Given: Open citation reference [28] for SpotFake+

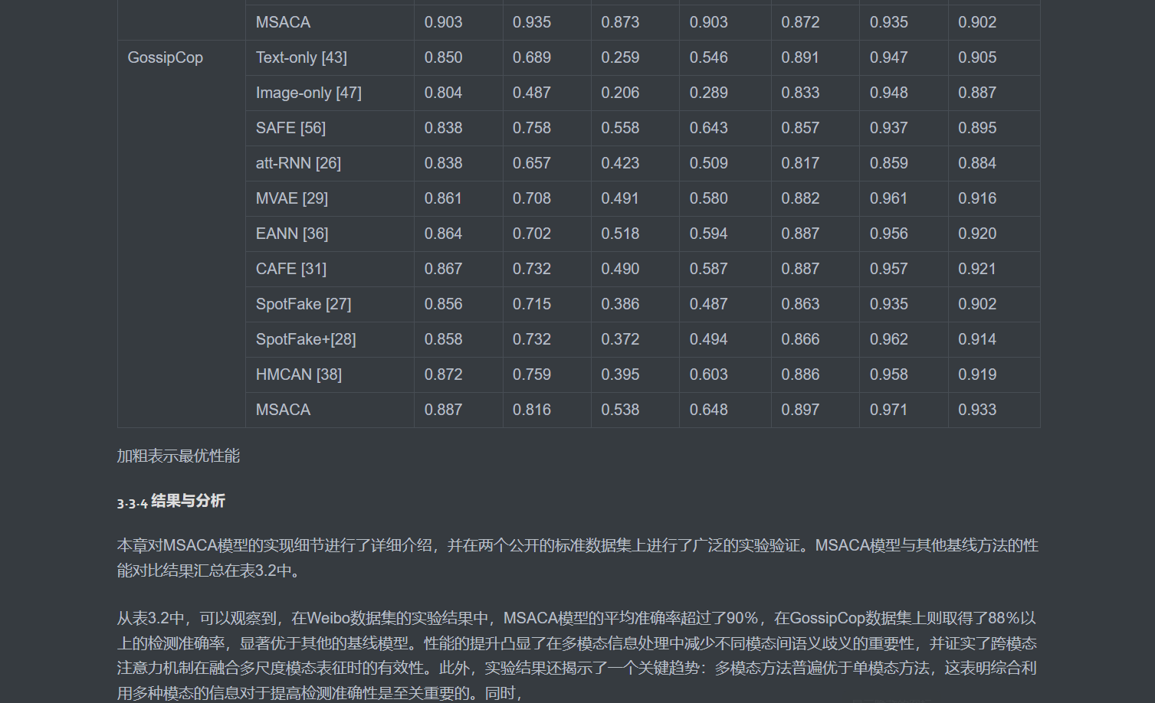Looking at the screenshot, I should (x=344, y=339).
